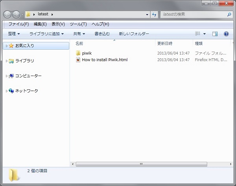Click the Piwik.html row date 2013/06/04 13:47
This screenshot has width=236, height=186.
173,60
